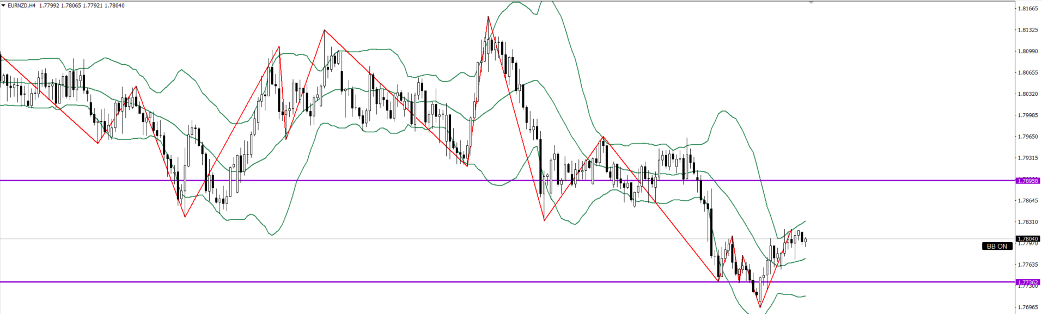Click the right end of the lower Bollinger band
The width and height of the screenshot is (1042, 314).
click(x=805, y=296)
